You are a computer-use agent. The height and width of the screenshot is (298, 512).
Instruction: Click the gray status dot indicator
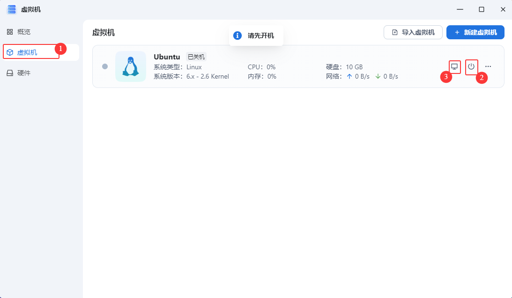pos(105,66)
